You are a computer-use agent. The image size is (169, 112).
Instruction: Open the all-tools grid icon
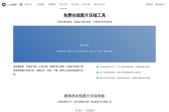click(x=21, y=4)
